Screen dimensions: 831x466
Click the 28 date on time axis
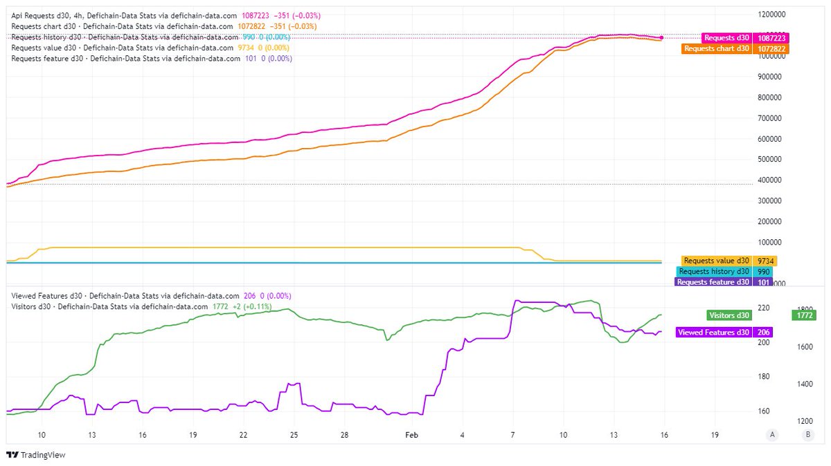(x=344, y=435)
